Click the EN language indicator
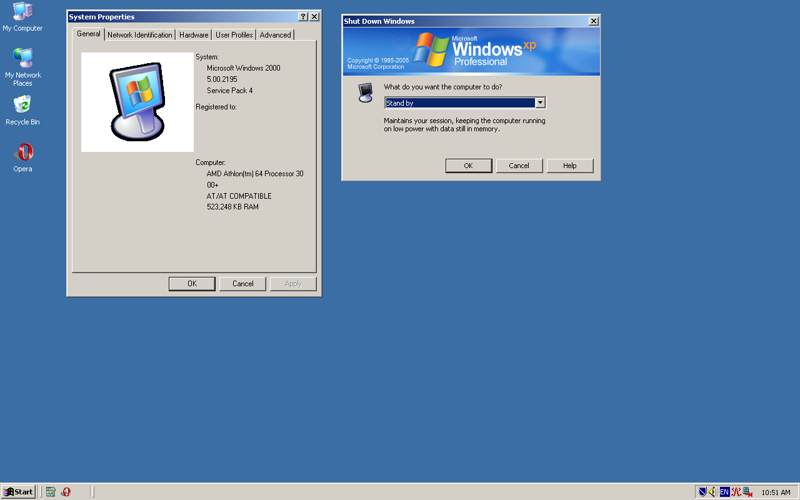This screenshot has width=800, height=500. (x=724, y=492)
